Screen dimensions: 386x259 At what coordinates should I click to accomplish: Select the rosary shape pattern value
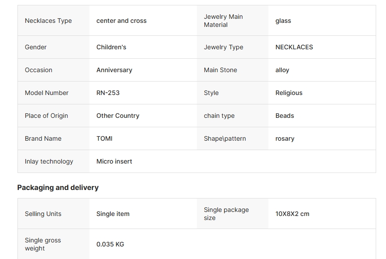tap(285, 138)
